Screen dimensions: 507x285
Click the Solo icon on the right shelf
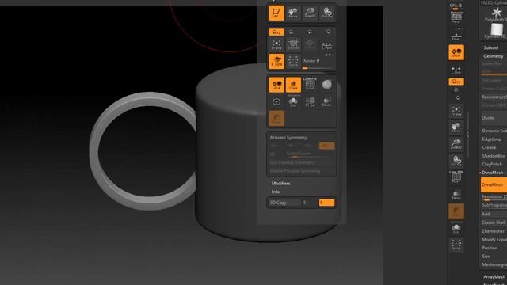[x=456, y=229]
